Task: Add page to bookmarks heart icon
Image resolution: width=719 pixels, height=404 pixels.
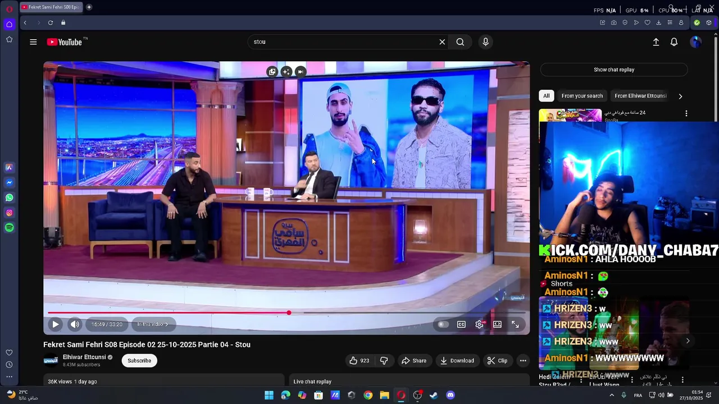Action: point(647,22)
